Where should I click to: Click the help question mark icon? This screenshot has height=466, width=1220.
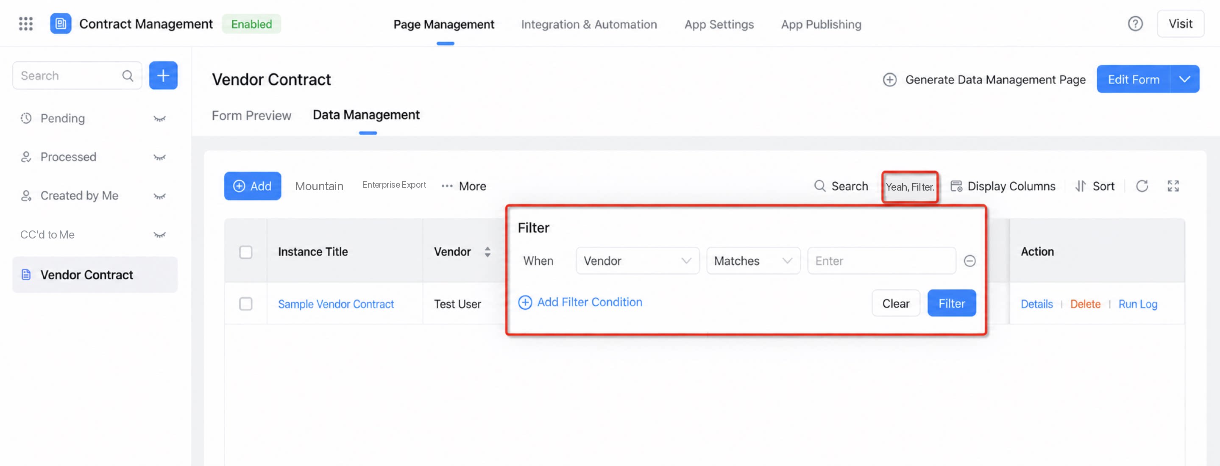pyautogui.click(x=1135, y=24)
